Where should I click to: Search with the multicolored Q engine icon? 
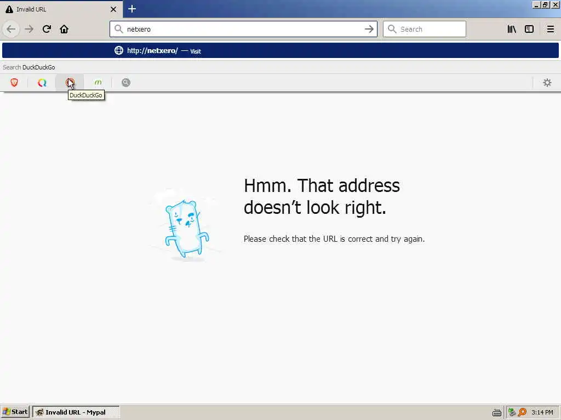(42, 83)
